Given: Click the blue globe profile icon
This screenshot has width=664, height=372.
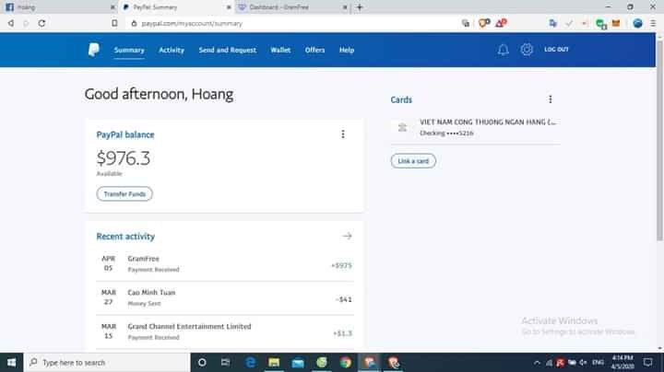Looking at the screenshot, I should [x=637, y=23].
